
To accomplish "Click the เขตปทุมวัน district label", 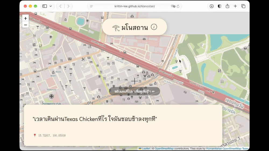I will tap(234, 103).
